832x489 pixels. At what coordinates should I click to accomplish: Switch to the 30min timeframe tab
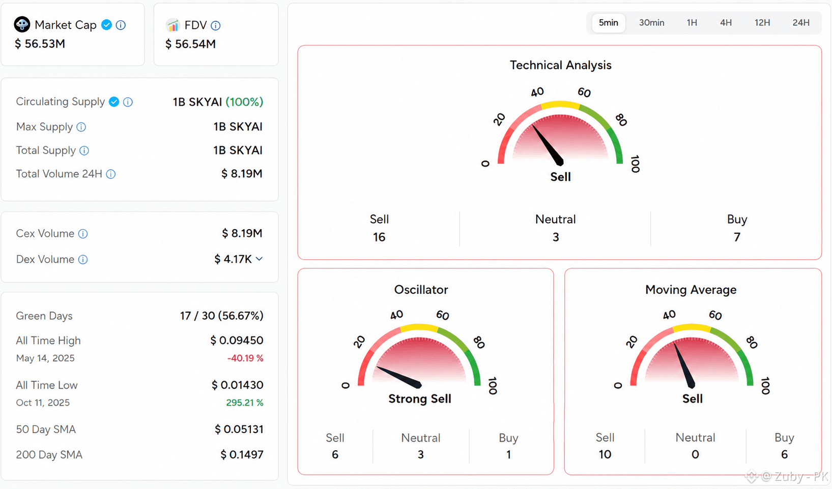(652, 22)
